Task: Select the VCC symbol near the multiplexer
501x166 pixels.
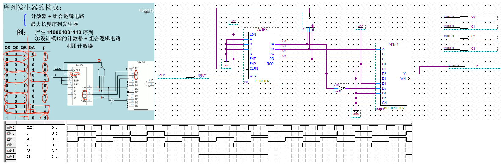Action: (x=361, y=27)
